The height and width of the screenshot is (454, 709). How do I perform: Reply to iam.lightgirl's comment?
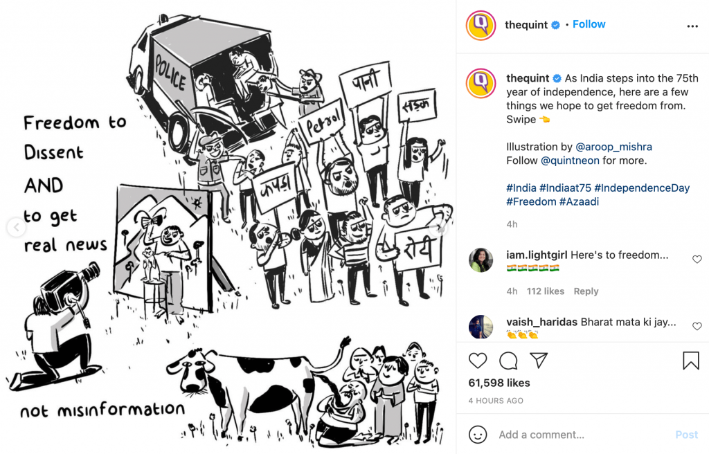coord(586,291)
